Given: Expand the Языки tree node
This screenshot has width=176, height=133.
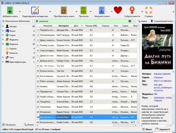Looking at the screenshot, I should click(x=3, y=31).
